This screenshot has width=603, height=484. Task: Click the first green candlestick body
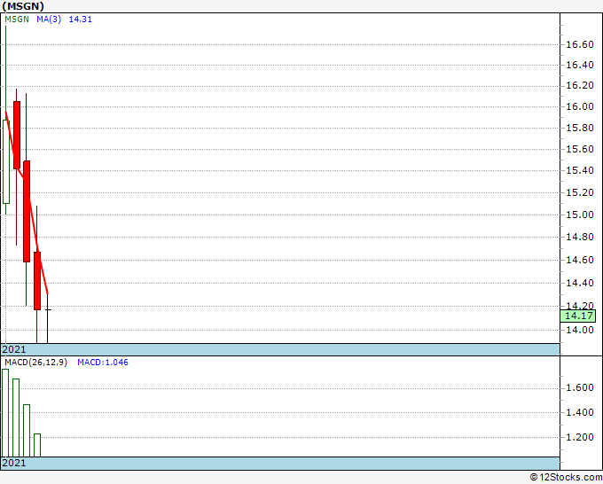6,161
